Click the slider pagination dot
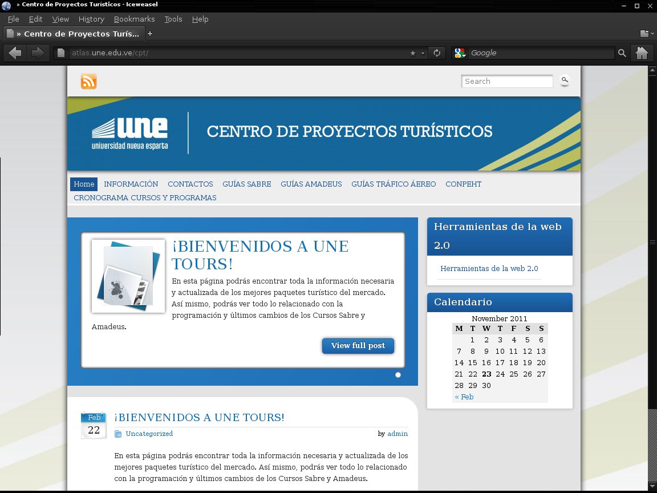The image size is (657, 493). tap(398, 375)
